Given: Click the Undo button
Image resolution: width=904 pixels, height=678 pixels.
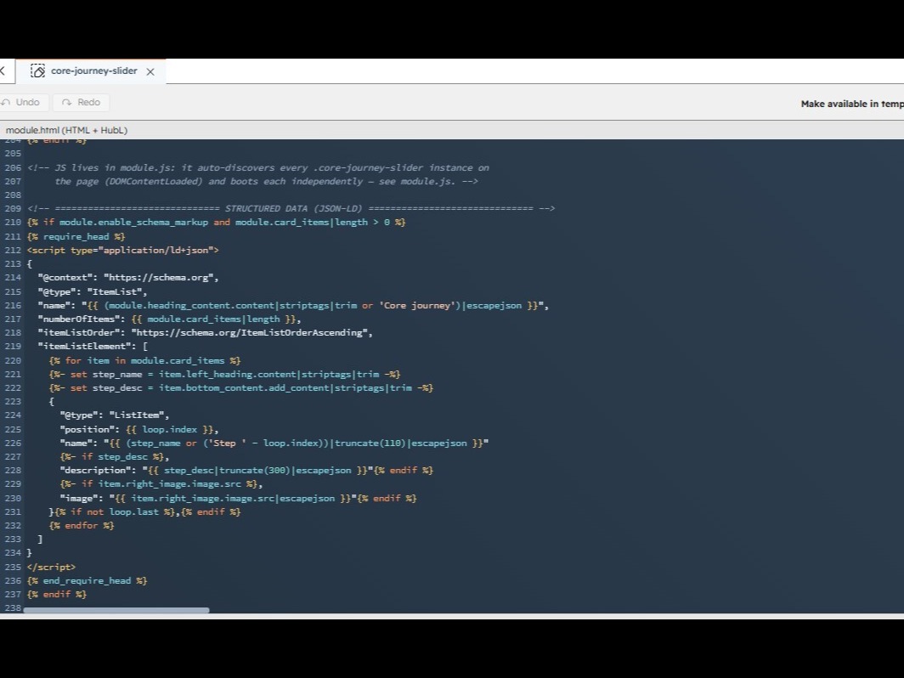Looking at the screenshot, I should [x=23, y=102].
